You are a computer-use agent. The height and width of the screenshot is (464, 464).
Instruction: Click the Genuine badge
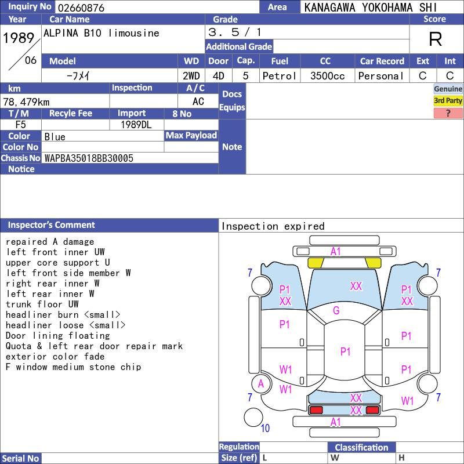(448, 89)
